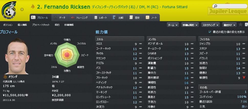The image size is (248, 109).
Task: Toggle 最近の能力値の変化を表示 checkbox
Action: (210, 32)
